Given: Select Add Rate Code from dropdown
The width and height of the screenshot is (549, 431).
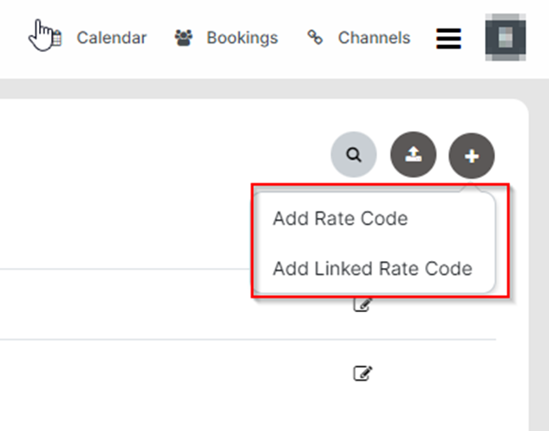Looking at the screenshot, I should 340,219.
